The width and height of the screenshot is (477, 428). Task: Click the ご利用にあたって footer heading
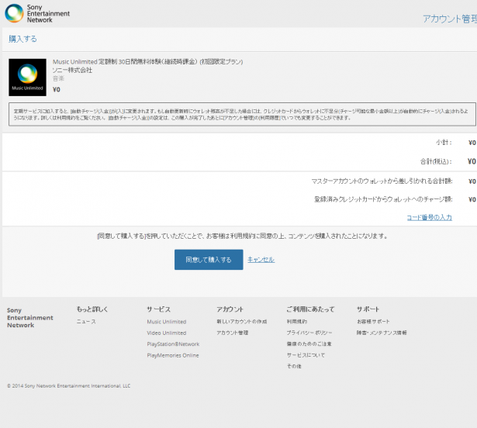(310, 309)
